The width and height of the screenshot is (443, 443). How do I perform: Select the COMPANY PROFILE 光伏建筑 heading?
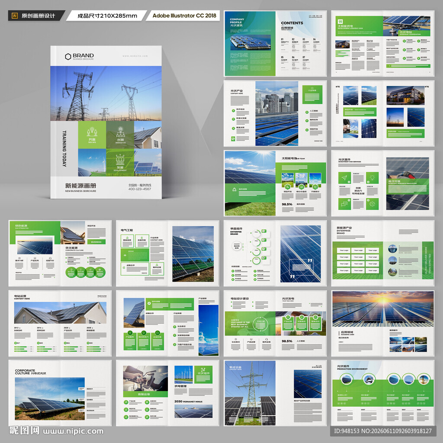click(x=237, y=22)
